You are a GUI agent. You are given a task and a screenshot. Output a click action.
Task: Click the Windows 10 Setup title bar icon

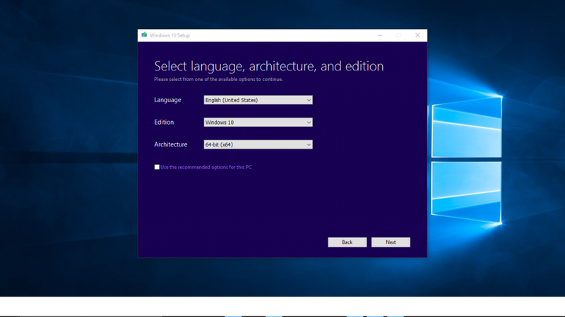pos(144,35)
